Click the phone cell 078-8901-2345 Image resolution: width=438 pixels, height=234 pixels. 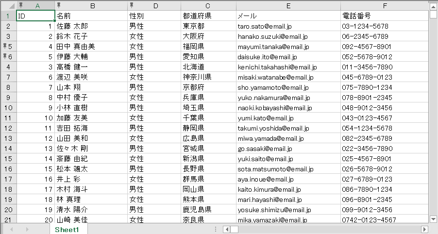[x=385, y=98]
